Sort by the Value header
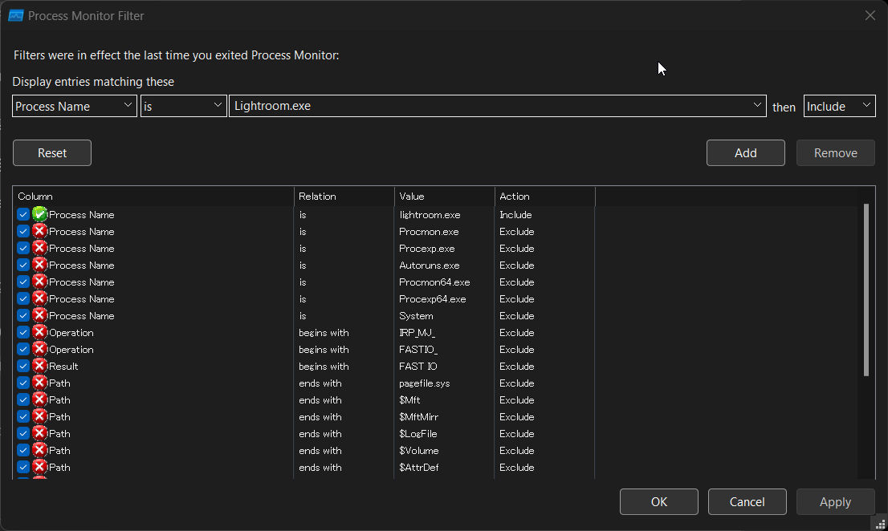Screen dimensions: 888x531 (445, 197)
